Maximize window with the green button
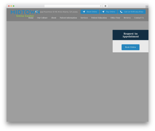 pos(14,6)
